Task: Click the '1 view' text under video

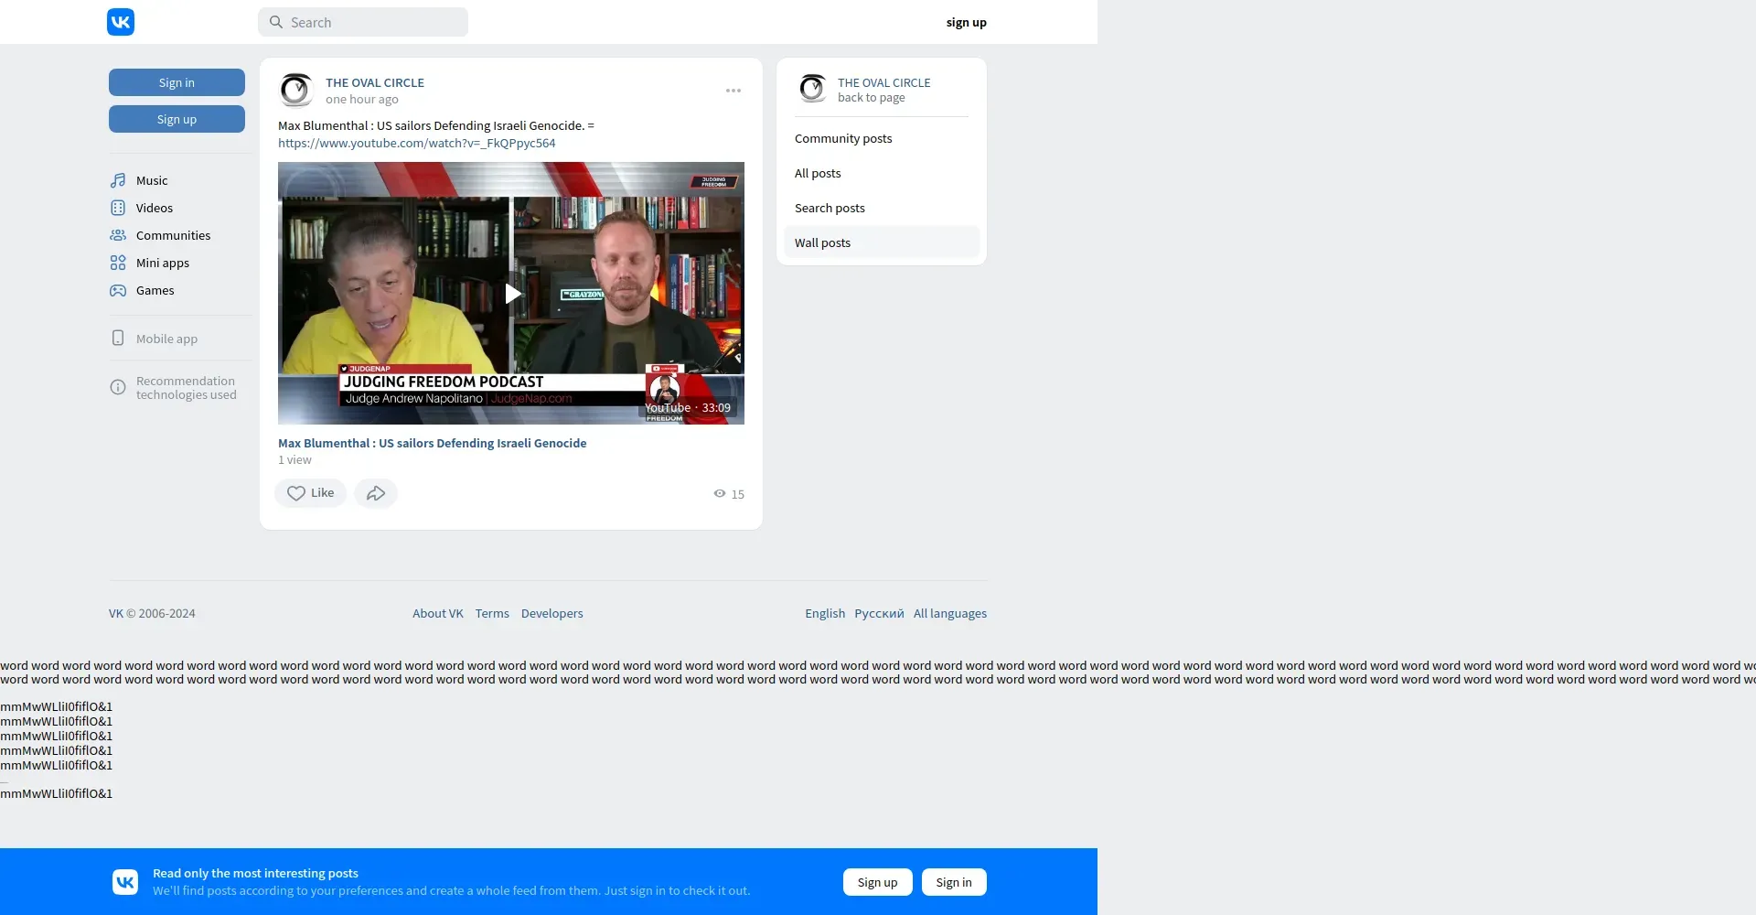Action: (294, 460)
